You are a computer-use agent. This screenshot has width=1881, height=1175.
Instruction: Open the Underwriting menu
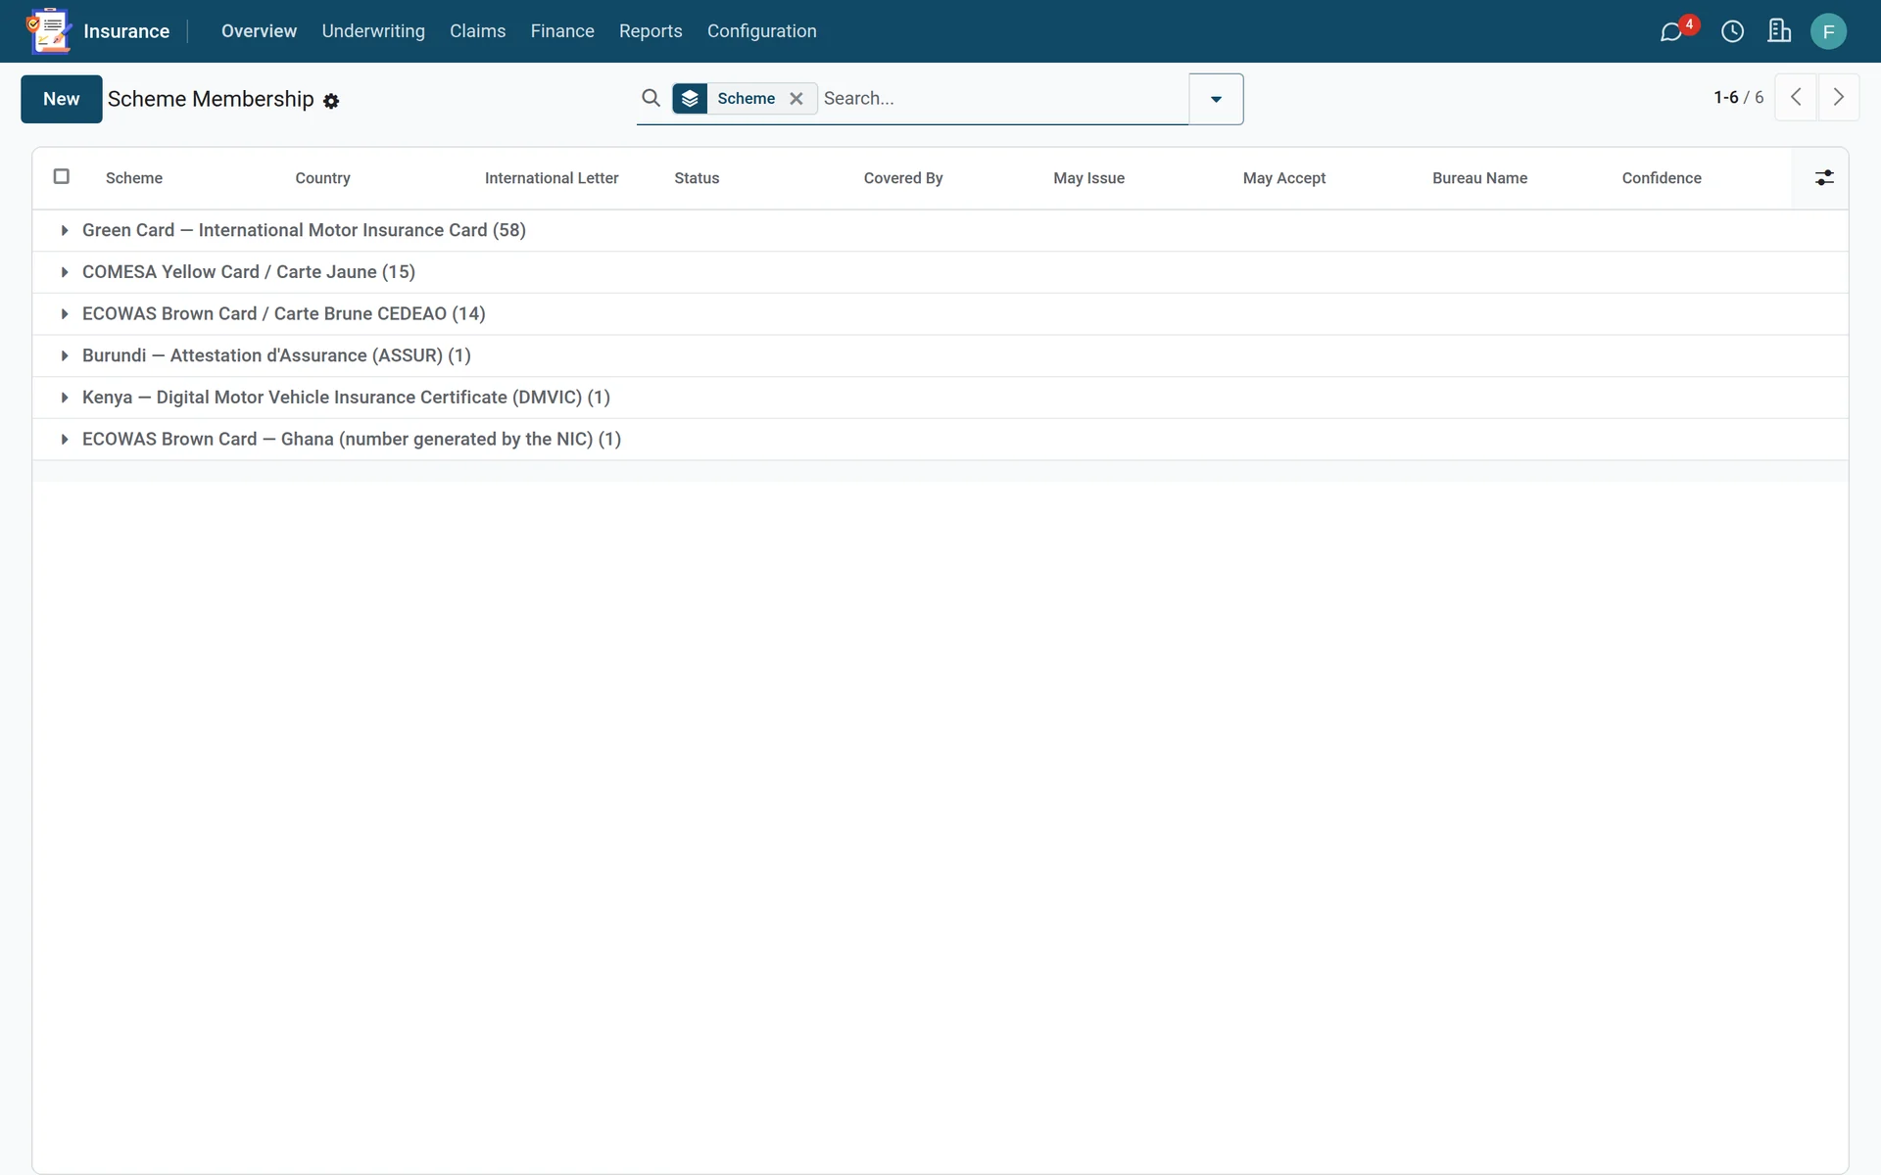[373, 31]
